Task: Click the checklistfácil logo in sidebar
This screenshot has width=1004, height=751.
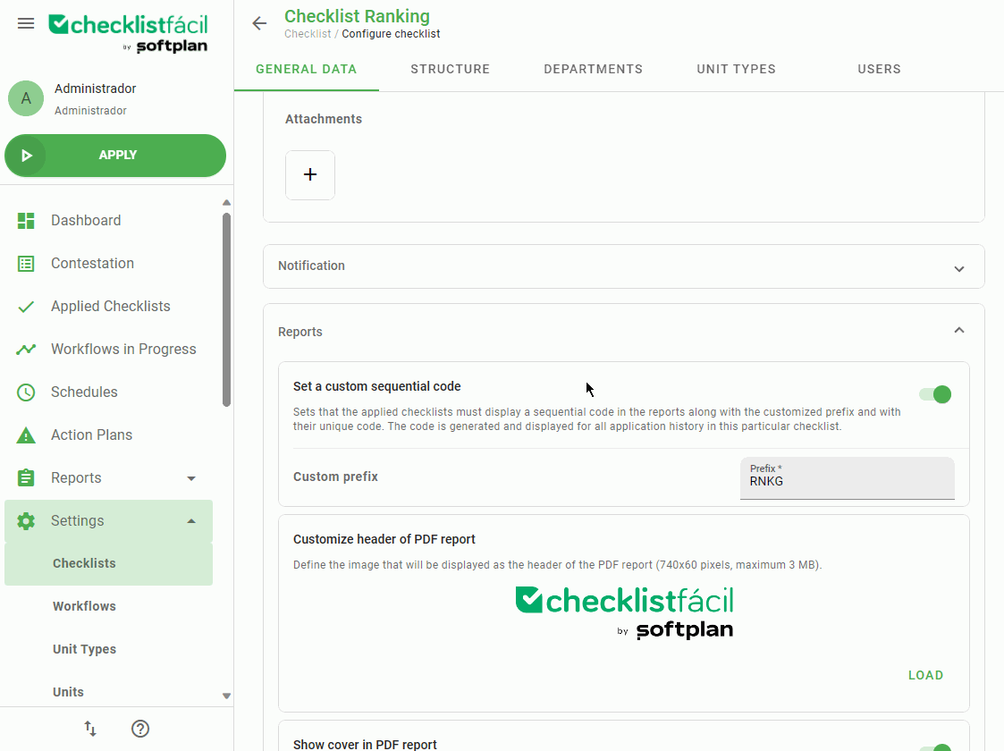Action: (129, 33)
